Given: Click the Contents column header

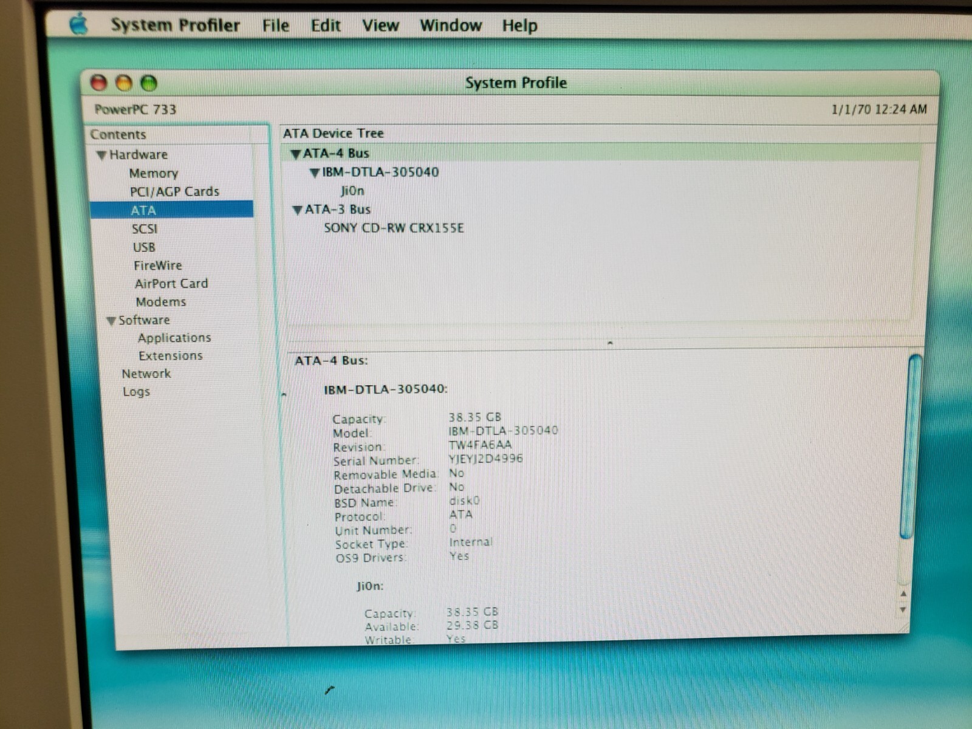Looking at the screenshot, I should pyautogui.click(x=118, y=134).
